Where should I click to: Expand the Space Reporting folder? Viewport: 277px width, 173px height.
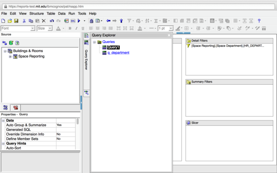click(10, 57)
